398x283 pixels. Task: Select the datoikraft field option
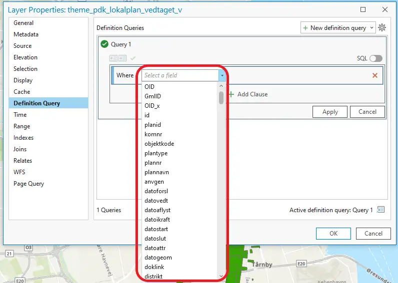pyautogui.click(x=157, y=220)
